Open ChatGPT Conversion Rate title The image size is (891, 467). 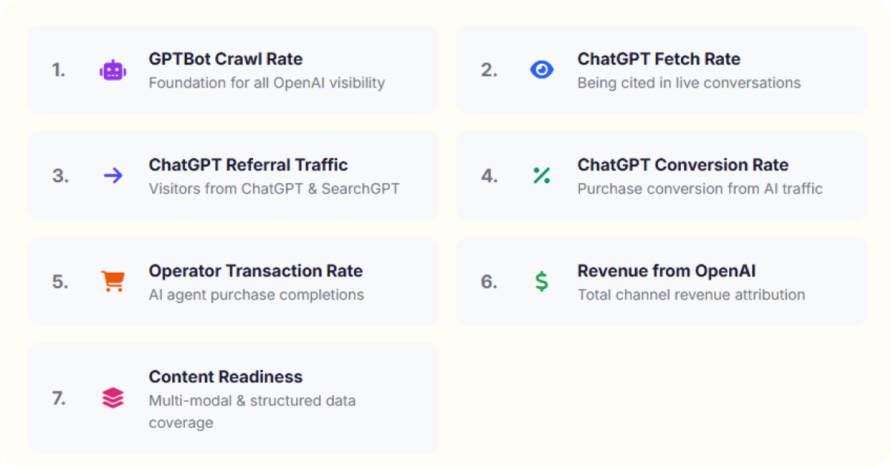(x=682, y=165)
